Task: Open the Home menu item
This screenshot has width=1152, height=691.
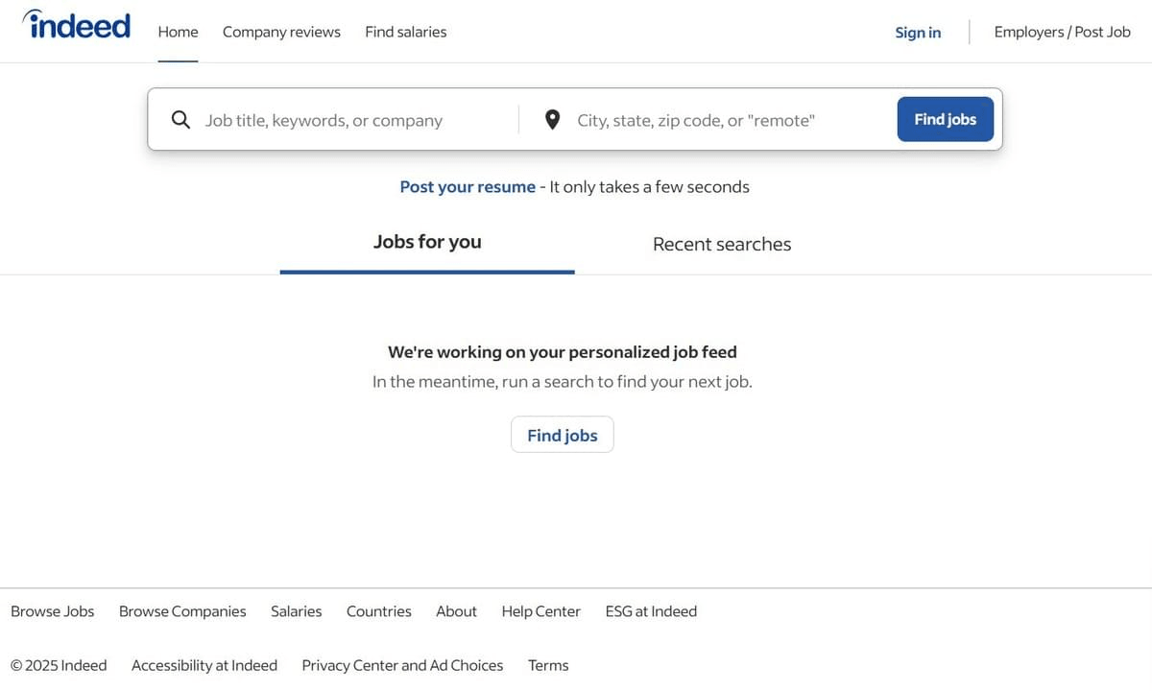Action: (x=178, y=31)
